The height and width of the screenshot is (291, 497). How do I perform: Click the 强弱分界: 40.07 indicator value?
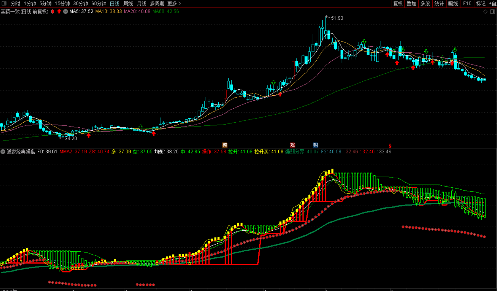pyautogui.click(x=302, y=152)
